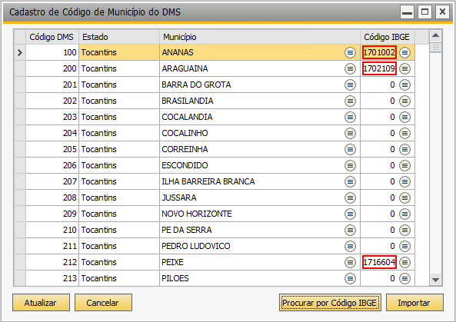Click the scrollbar down arrow

pos(435,280)
